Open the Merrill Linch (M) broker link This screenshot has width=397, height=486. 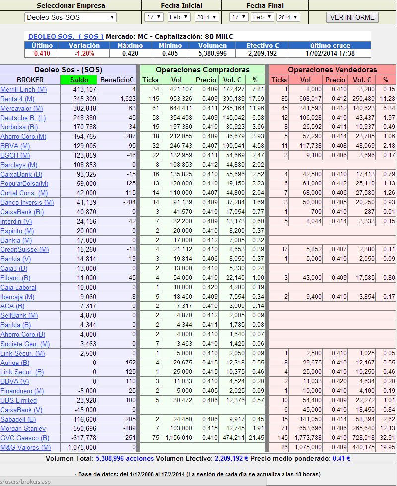coord(23,90)
